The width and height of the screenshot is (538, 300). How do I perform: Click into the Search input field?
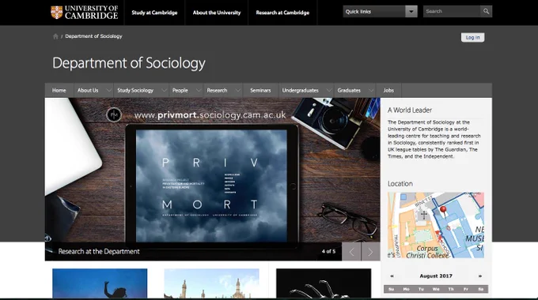tap(452, 11)
